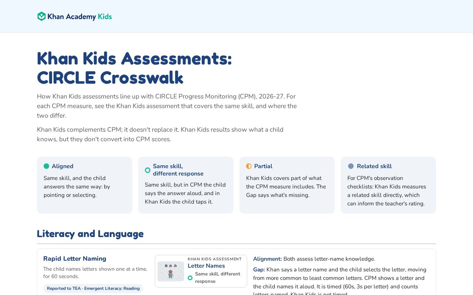Click the 'Khan Kids Assessments: CIRCLE Crosswalk' title
Image resolution: width=473 pixels, height=295 pixels.
pos(135,68)
